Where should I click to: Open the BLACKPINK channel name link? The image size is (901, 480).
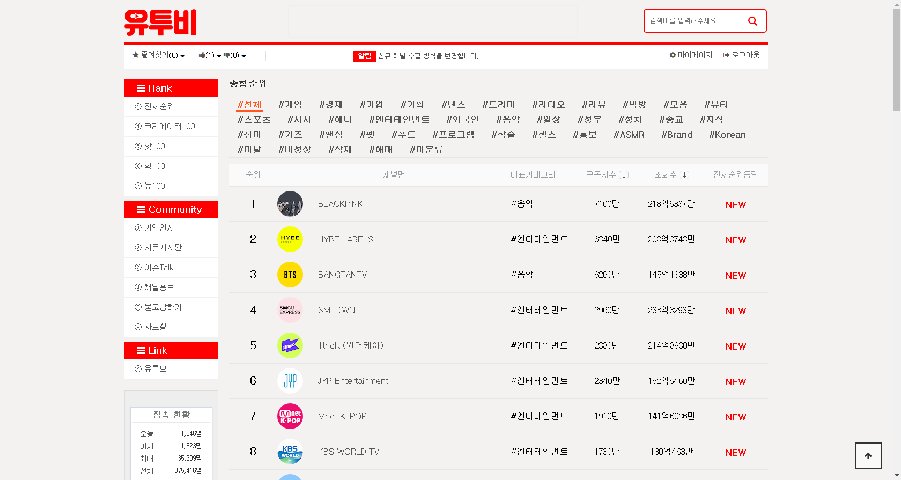[341, 204]
